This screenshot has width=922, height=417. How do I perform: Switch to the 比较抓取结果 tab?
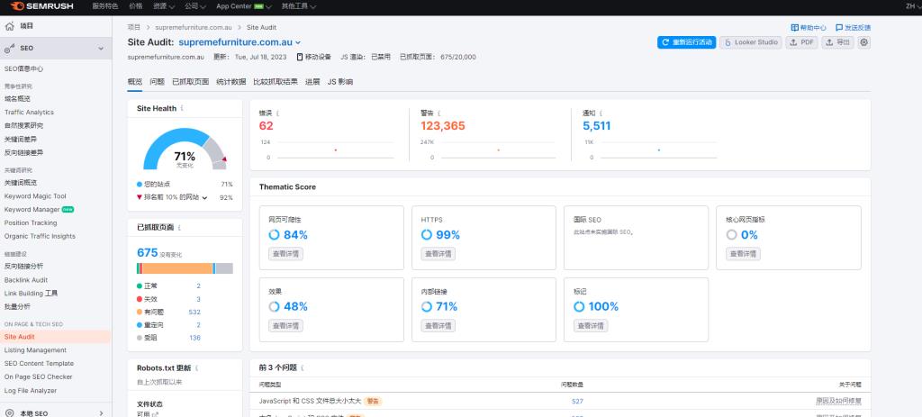pos(276,82)
